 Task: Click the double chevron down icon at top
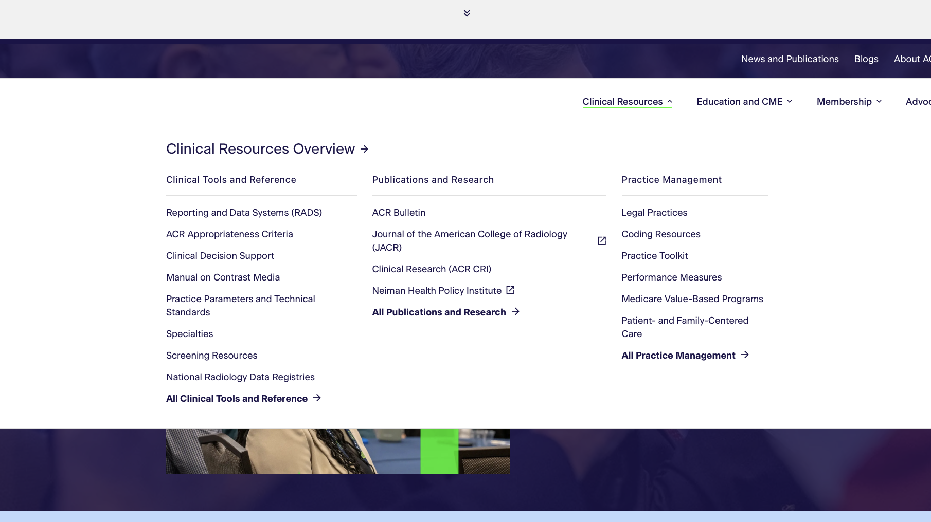(467, 13)
